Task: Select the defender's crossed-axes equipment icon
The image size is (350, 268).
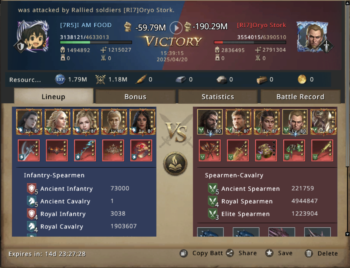Action: coord(210,151)
